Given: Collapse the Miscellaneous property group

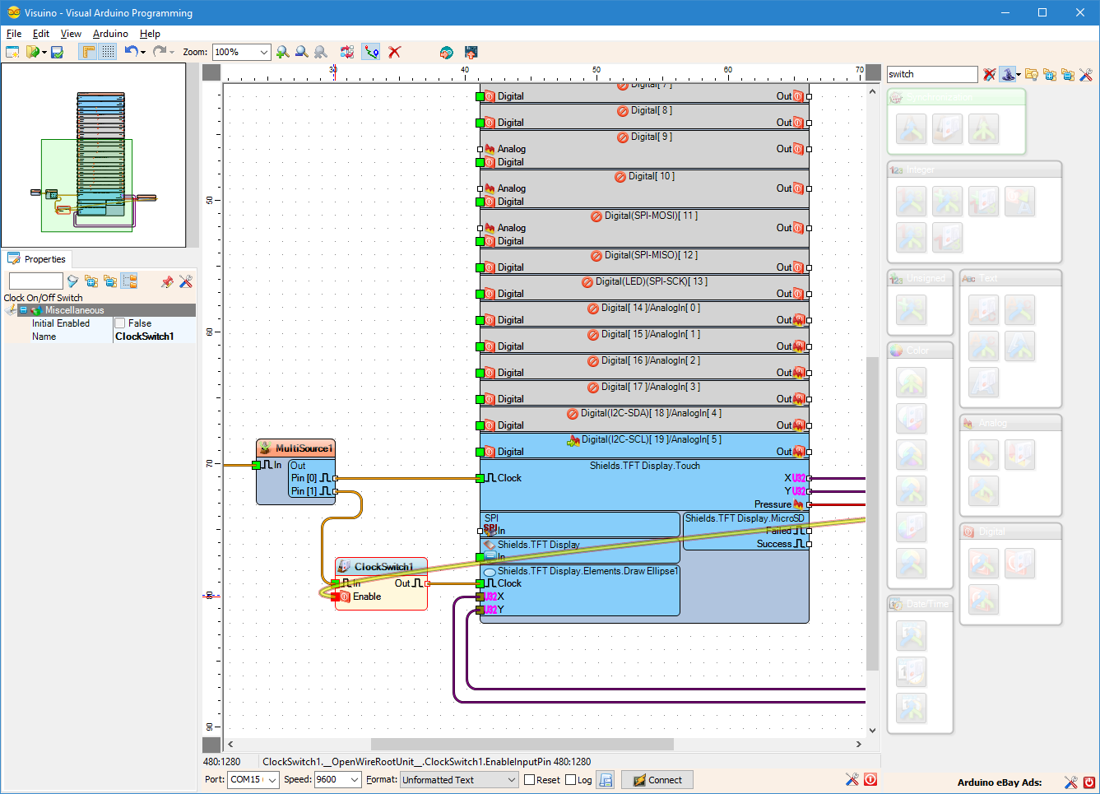Looking at the screenshot, I should [x=24, y=310].
